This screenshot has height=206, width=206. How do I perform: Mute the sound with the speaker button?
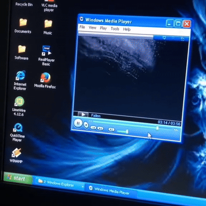pyautogui.click(x=111, y=129)
